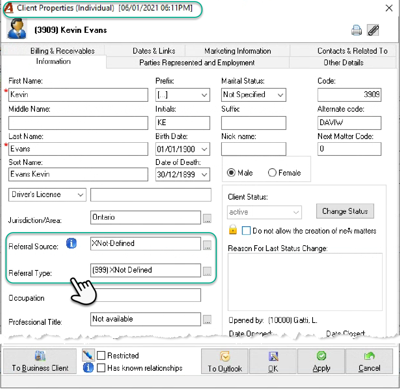Check Do not allow the creation of new matters
Image resolution: width=400 pixels, height=389 pixels.
click(246, 231)
